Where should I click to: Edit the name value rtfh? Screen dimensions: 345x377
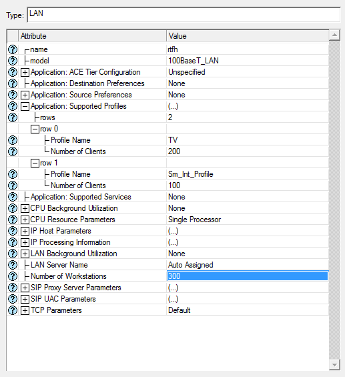click(x=248, y=49)
